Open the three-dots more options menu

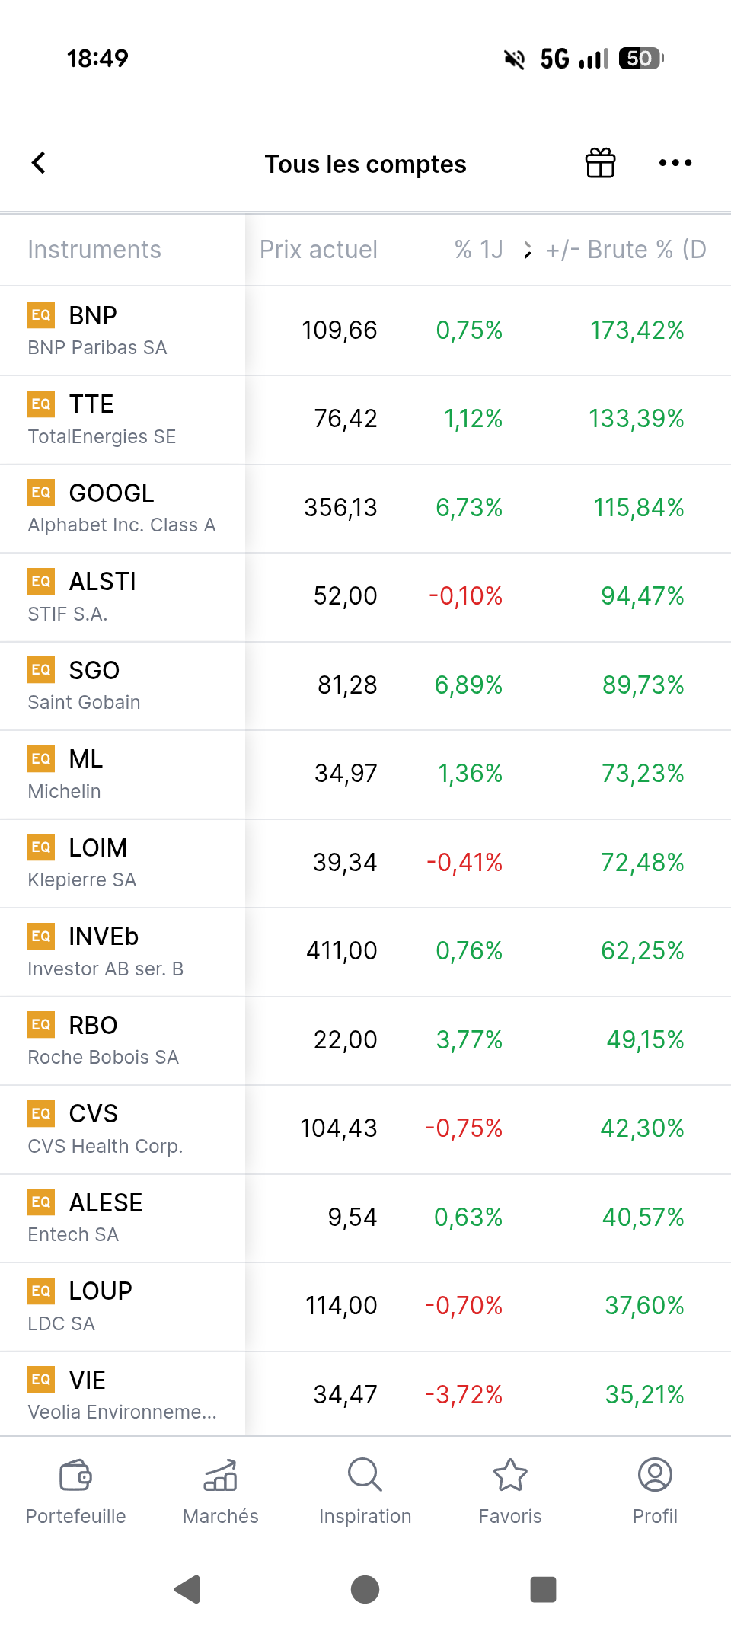point(675,163)
